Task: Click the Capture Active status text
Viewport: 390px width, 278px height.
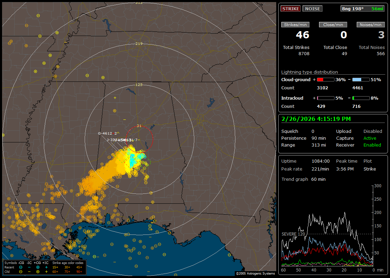Action: 370,138
